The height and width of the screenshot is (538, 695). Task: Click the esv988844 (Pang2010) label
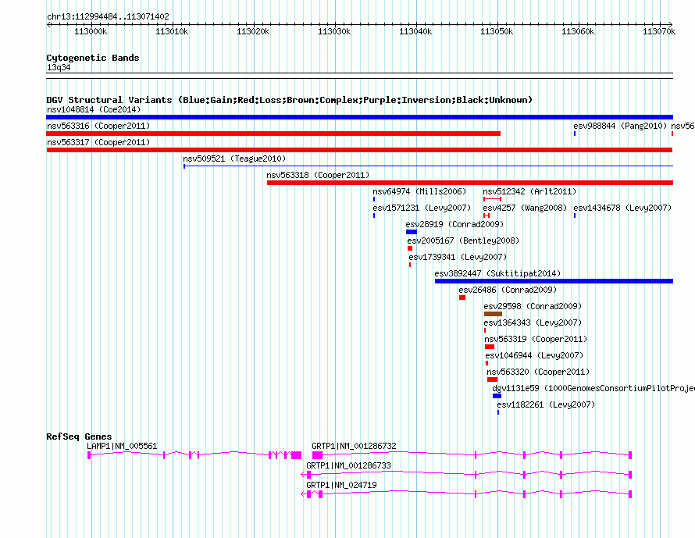(620, 126)
